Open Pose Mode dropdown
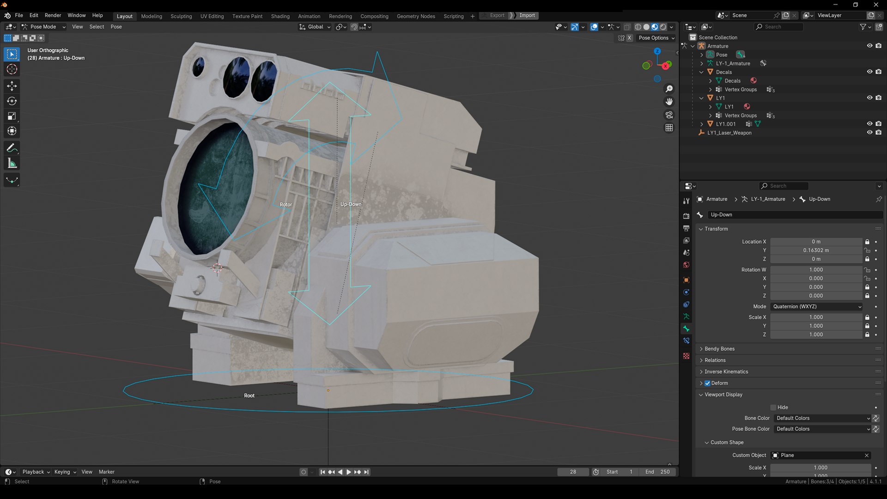Screen dimensions: 887x499 (x=43, y=27)
